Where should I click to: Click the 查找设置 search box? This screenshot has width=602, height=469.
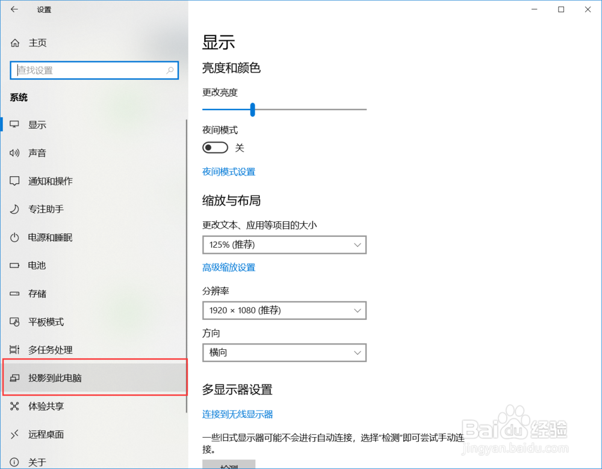pyautogui.click(x=94, y=70)
